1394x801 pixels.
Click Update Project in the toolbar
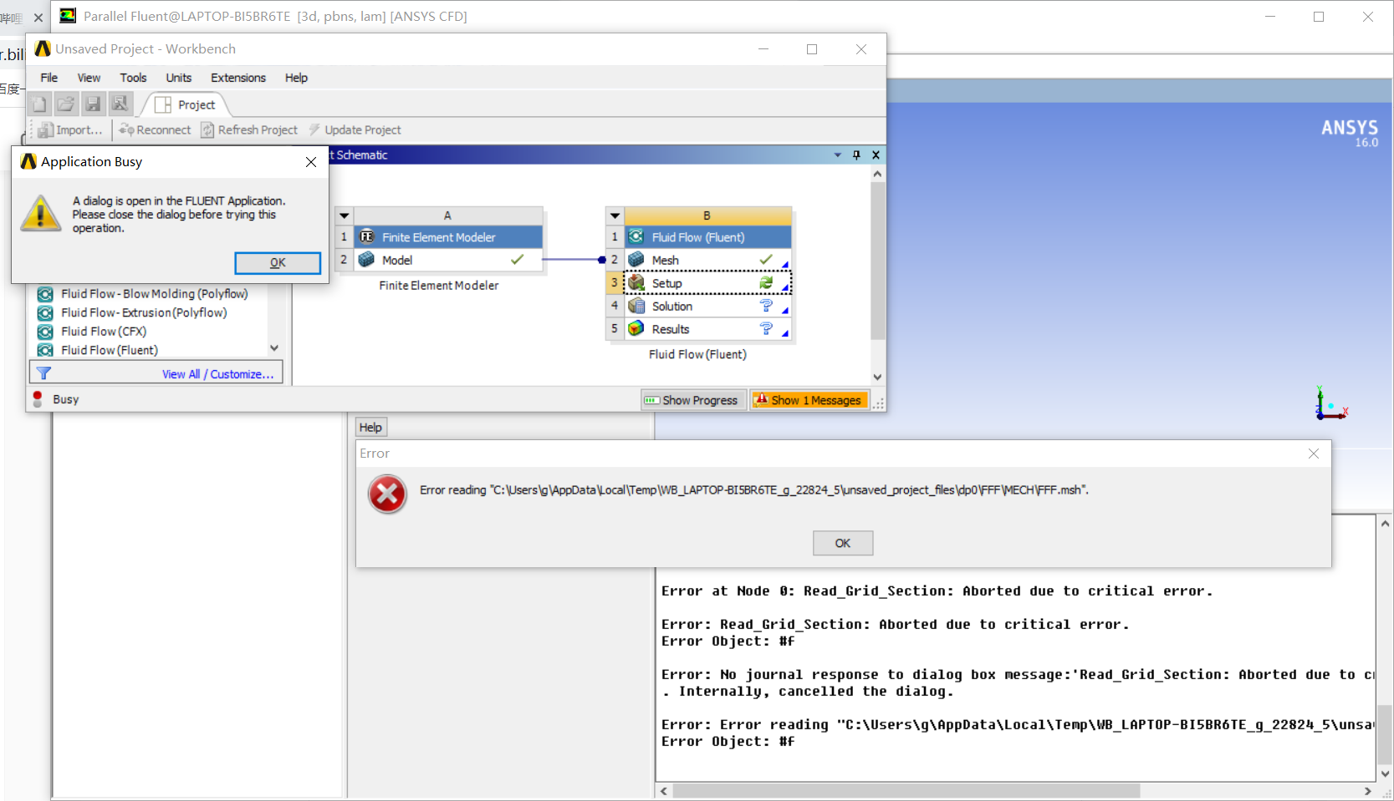click(355, 129)
